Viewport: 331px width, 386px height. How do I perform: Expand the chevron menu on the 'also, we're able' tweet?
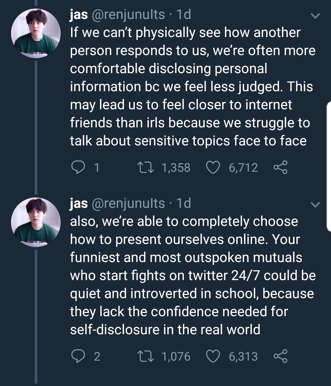click(315, 204)
